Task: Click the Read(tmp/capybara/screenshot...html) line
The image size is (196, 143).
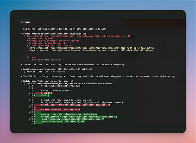Action: click(57, 69)
